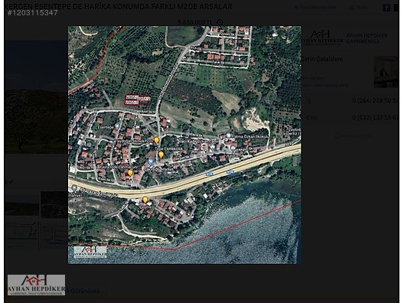Click the message link below the phone numbers

(353, 135)
